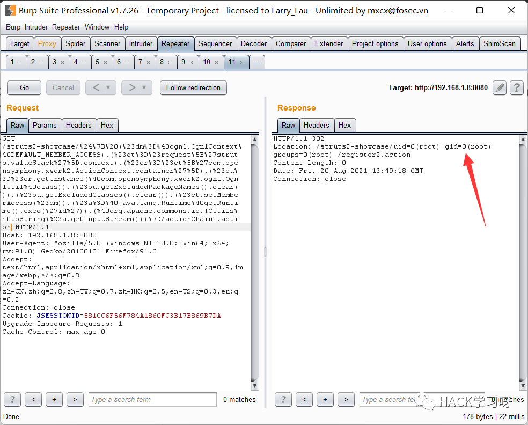Click the plus options button under response

coord(325,399)
